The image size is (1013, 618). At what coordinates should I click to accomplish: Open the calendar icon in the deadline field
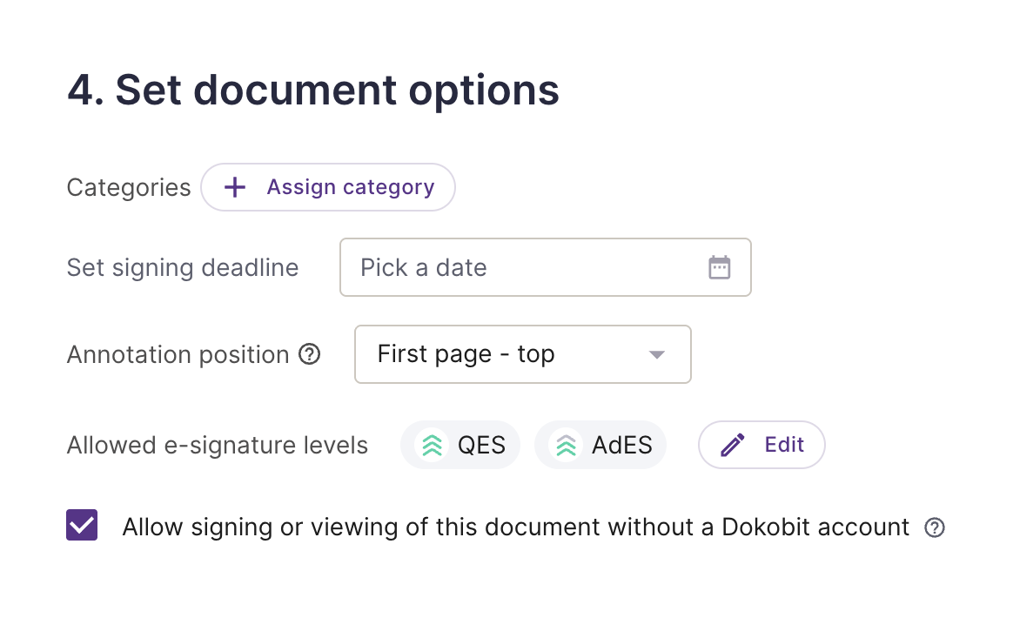pos(719,267)
